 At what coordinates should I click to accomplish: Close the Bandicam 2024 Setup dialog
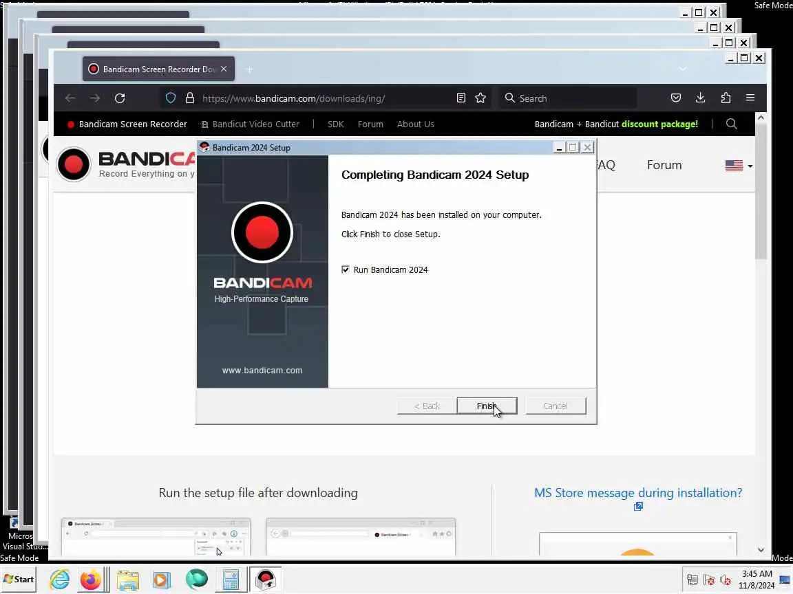(587, 148)
